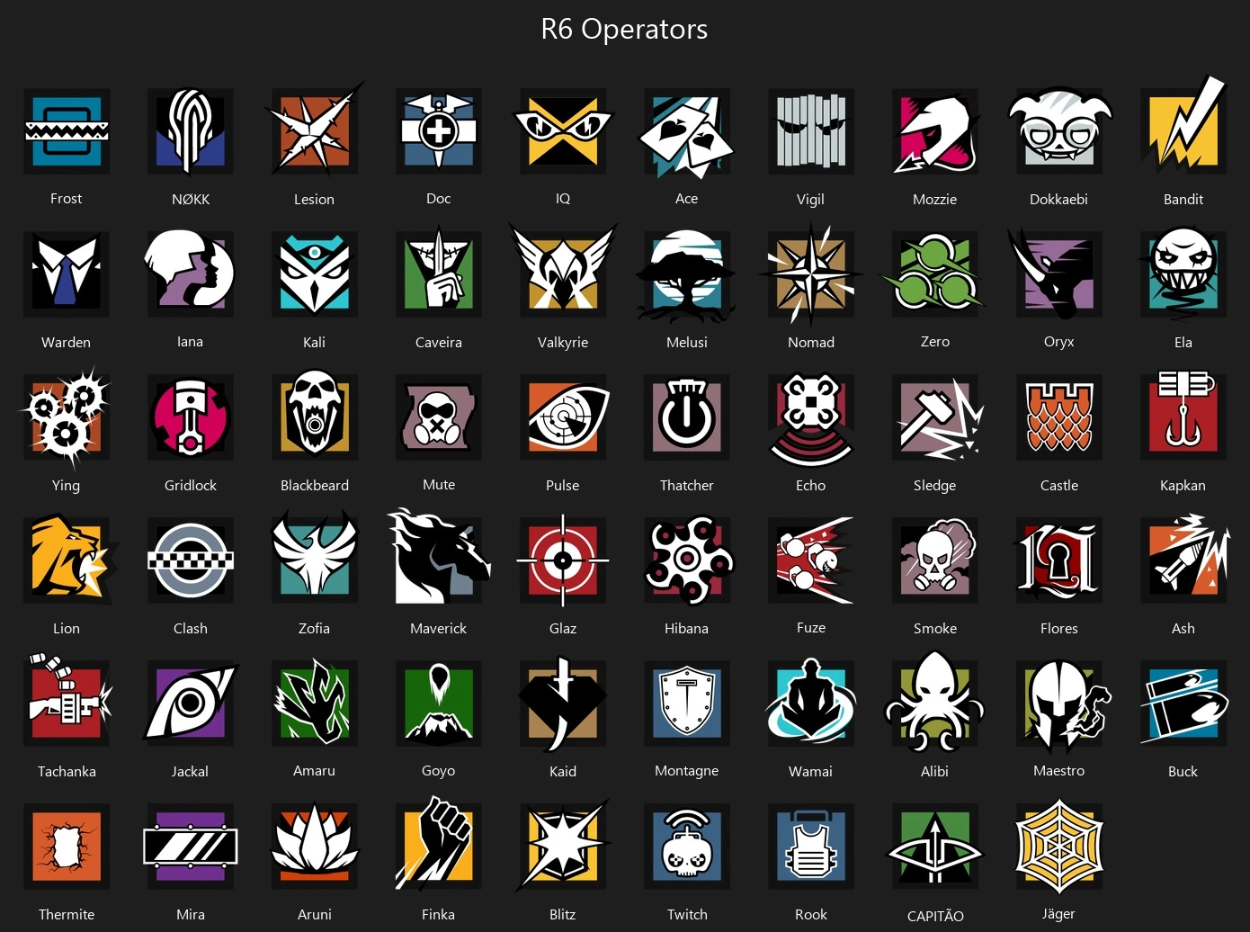The width and height of the screenshot is (1250, 932).
Task: Select the Jäger spider web icon
Action: 1059,847
